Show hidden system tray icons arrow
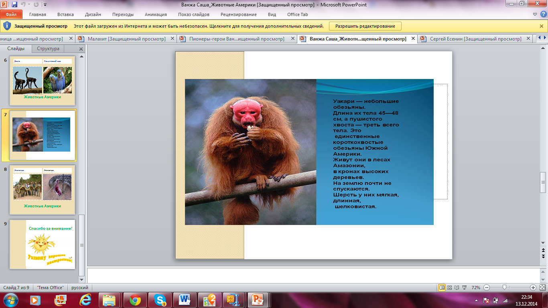548x308 pixels. click(x=476, y=300)
